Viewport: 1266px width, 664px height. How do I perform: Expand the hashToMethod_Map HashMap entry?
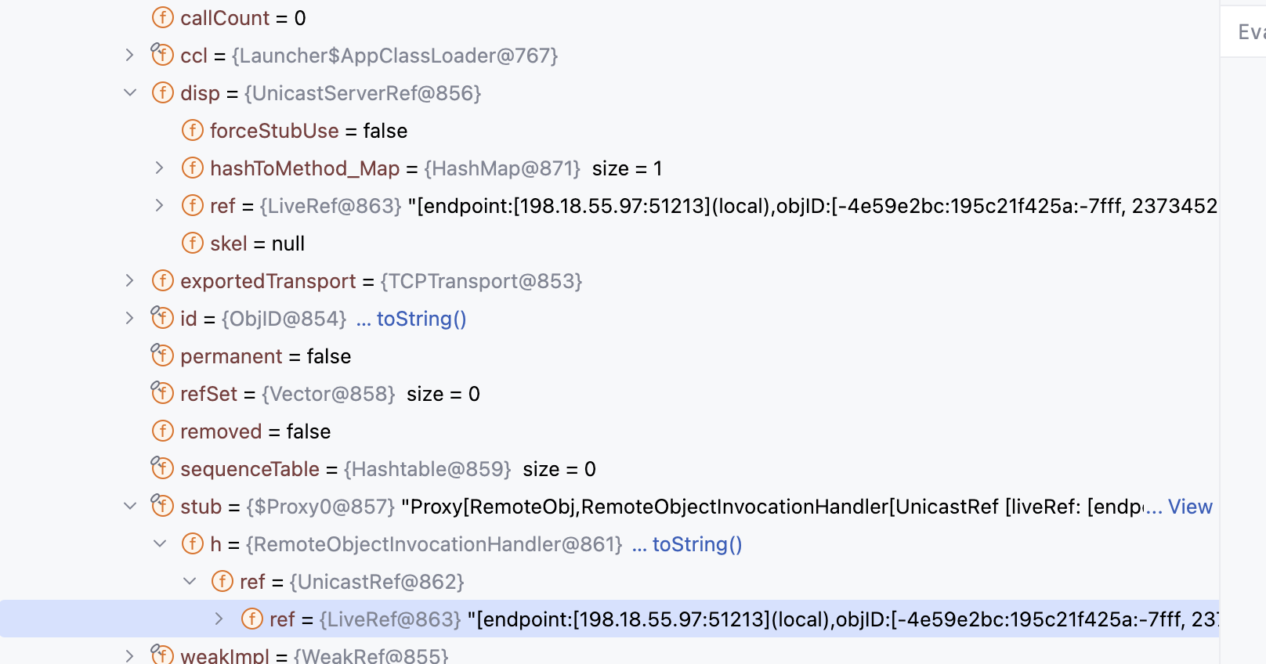pyautogui.click(x=160, y=168)
